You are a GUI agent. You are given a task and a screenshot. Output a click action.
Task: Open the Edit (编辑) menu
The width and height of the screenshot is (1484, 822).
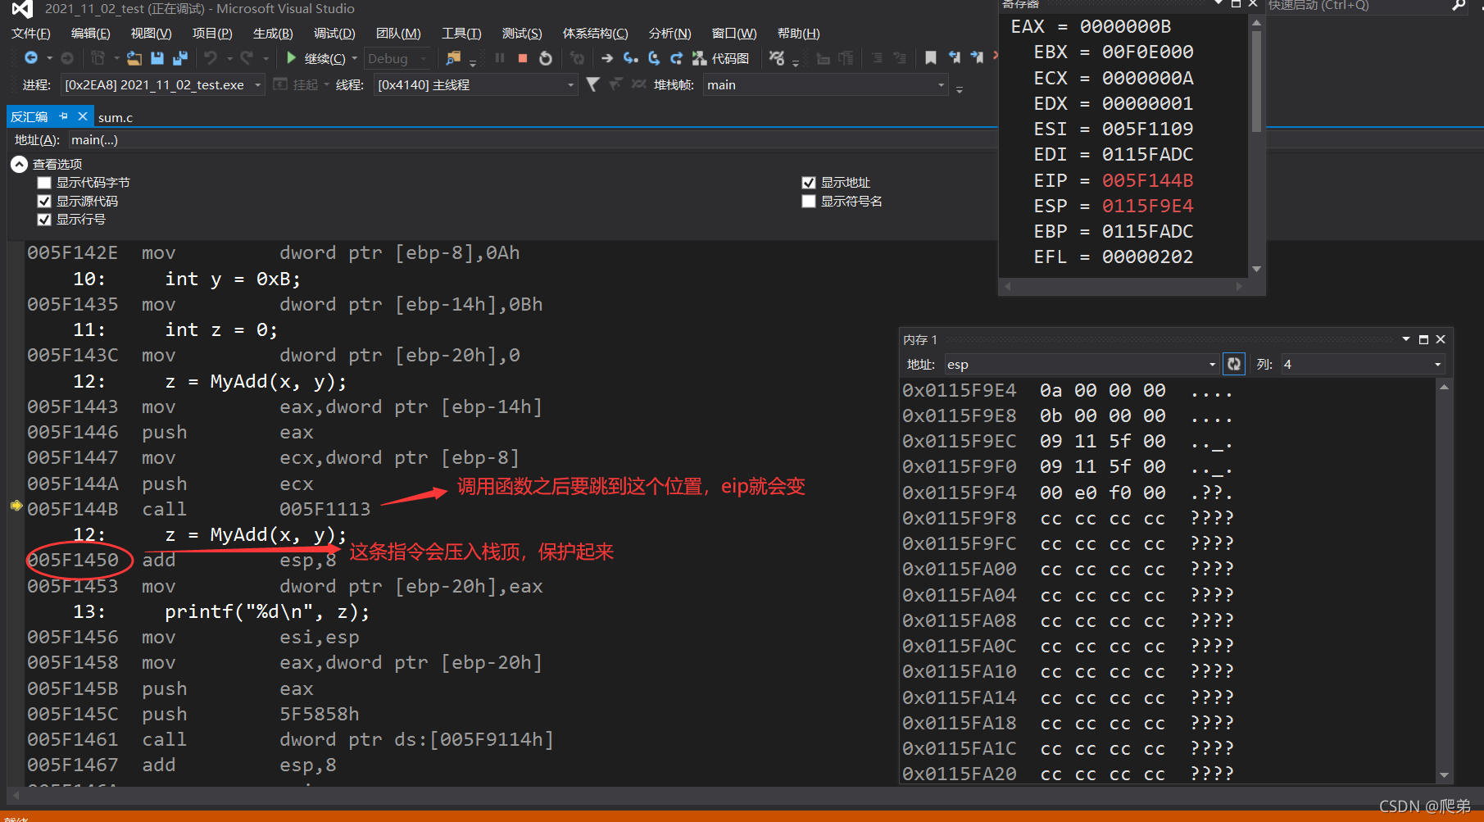pos(90,34)
